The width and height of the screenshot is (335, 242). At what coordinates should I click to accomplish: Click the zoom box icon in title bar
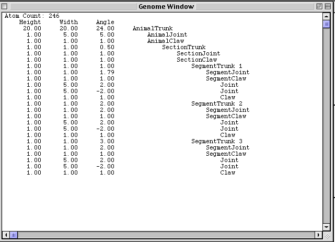[319, 7]
